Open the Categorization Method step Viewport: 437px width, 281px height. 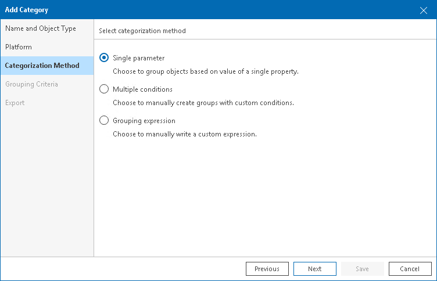pyautogui.click(x=42, y=66)
